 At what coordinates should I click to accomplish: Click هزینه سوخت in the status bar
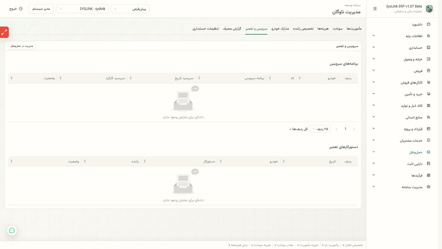(x=261, y=245)
